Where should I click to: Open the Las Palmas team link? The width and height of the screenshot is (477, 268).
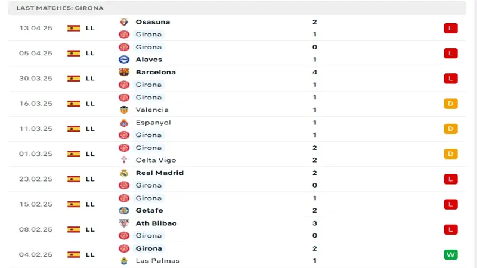pos(157,261)
